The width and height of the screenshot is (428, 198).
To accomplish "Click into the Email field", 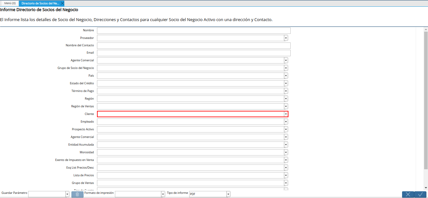I will (194, 53).
